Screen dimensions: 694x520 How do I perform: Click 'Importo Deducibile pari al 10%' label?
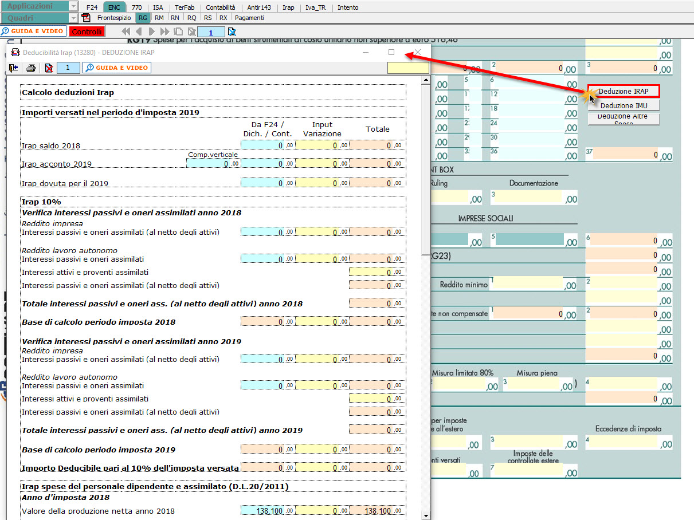point(130,468)
